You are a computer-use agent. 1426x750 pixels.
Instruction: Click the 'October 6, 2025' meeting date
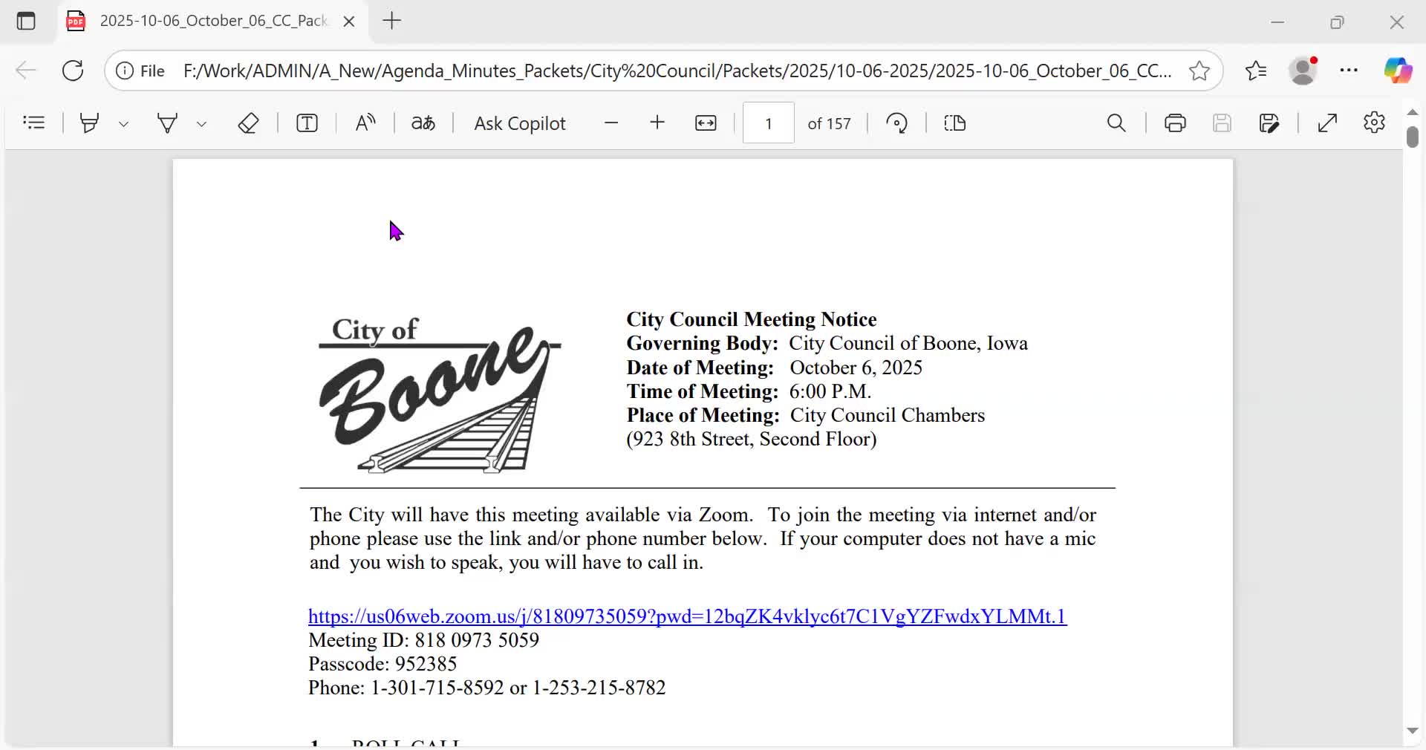[x=856, y=368]
